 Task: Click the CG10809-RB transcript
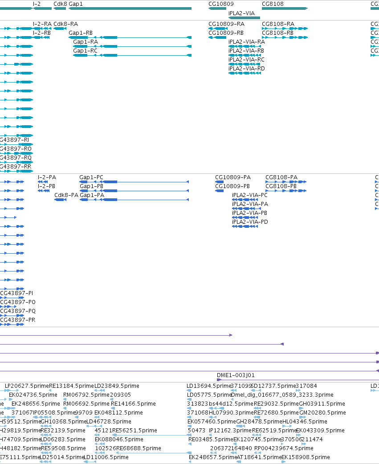click(217, 37)
